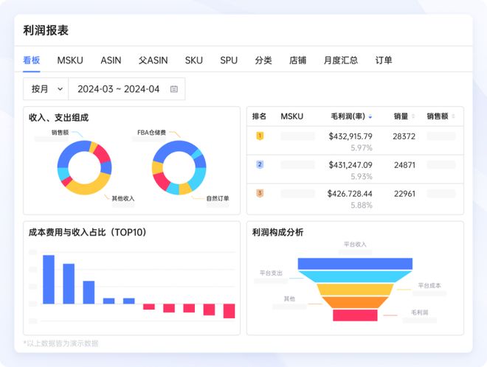This screenshot has height=367, width=487.
Task: Click the calendar icon in date range
Action: pos(174,89)
